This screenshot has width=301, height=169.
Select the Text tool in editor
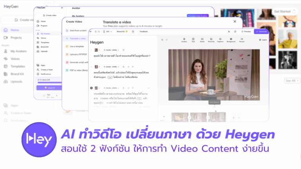click(193, 40)
